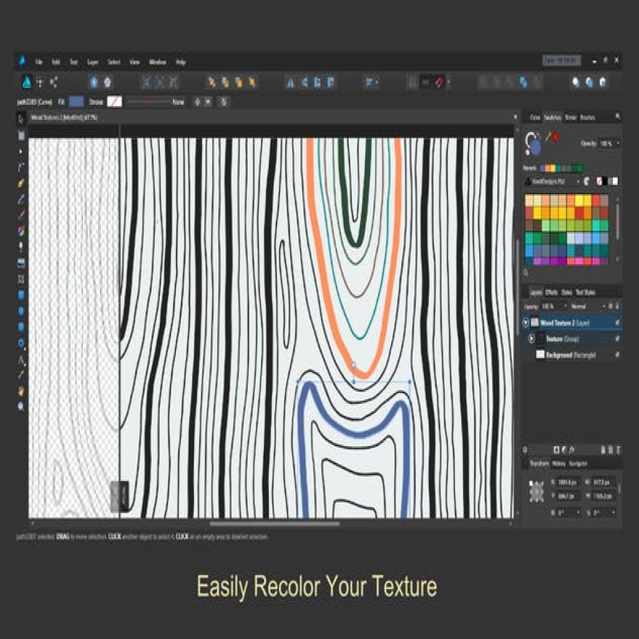Toggle visibility of the Background rectangle
Screen dimensions: 639x639
[617, 355]
